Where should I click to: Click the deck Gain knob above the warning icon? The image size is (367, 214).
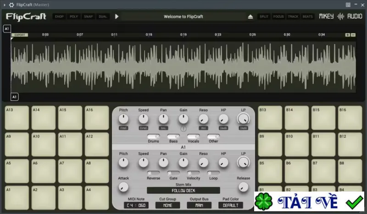(x=183, y=119)
